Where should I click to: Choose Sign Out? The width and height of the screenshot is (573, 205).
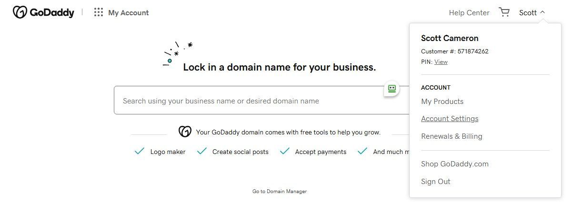(x=436, y=182)
